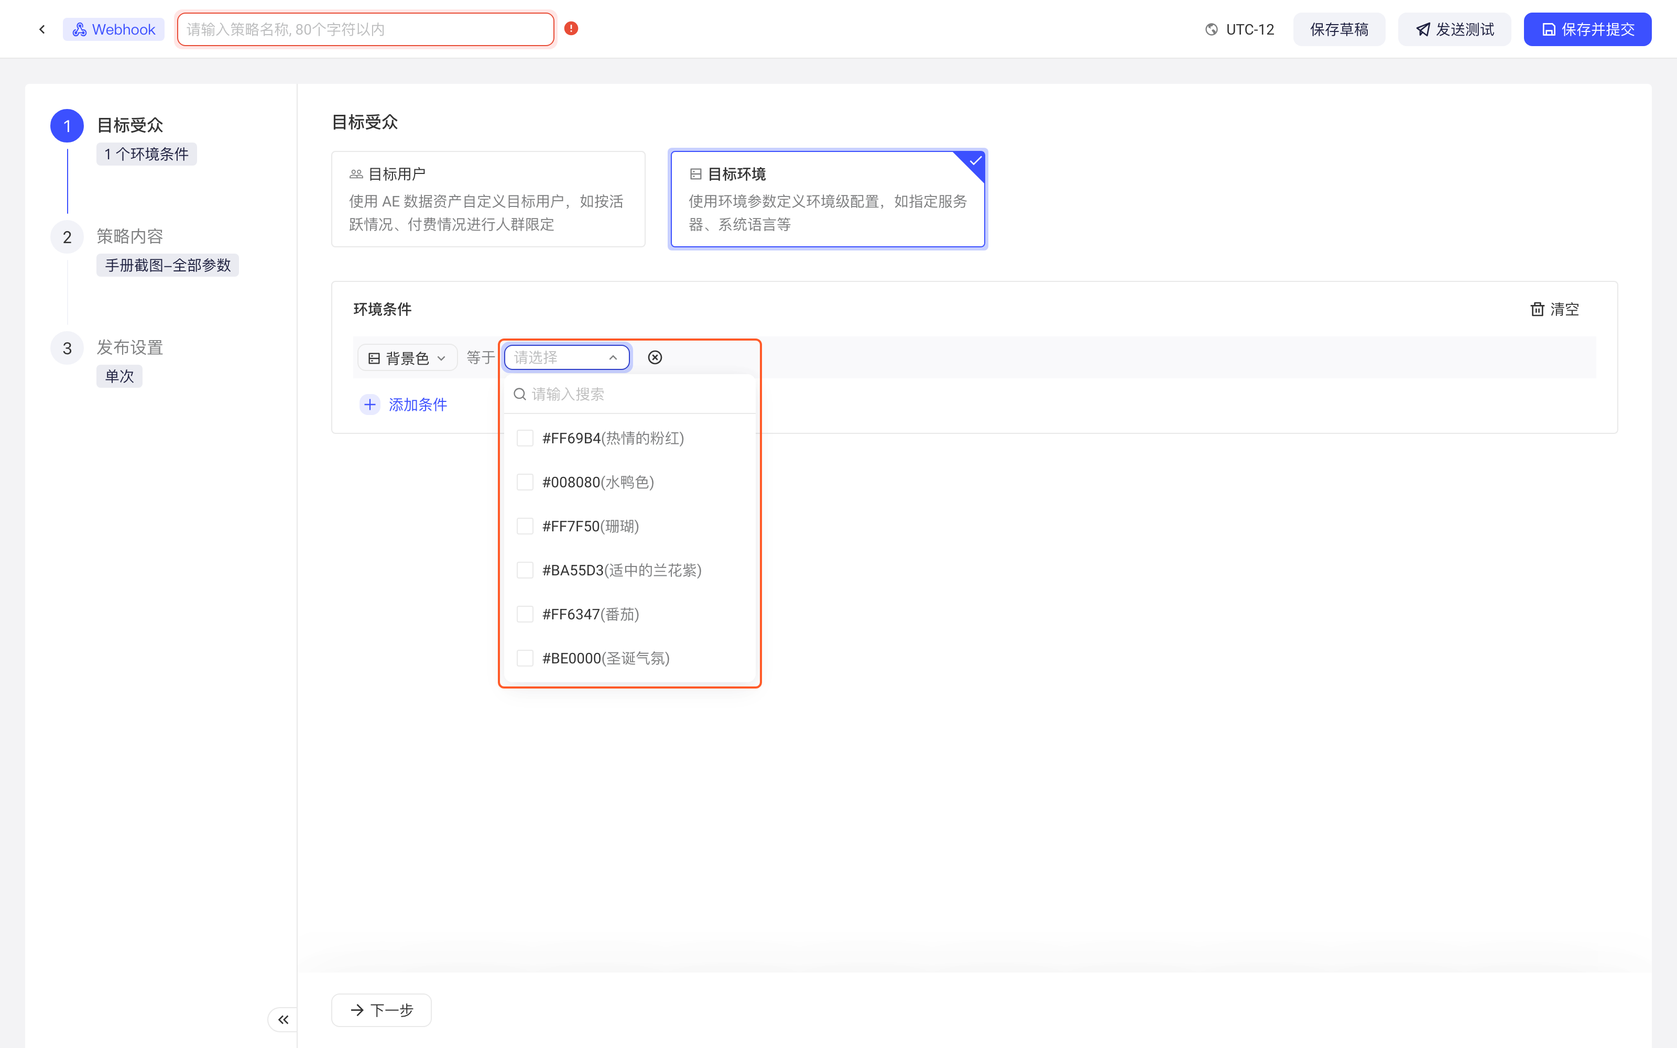
Task: Click the red error warning icon
Action: tap(571, 28)
